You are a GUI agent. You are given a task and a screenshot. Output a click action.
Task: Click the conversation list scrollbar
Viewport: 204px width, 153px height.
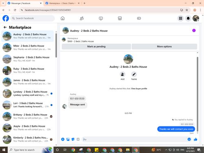pos(56,45)
